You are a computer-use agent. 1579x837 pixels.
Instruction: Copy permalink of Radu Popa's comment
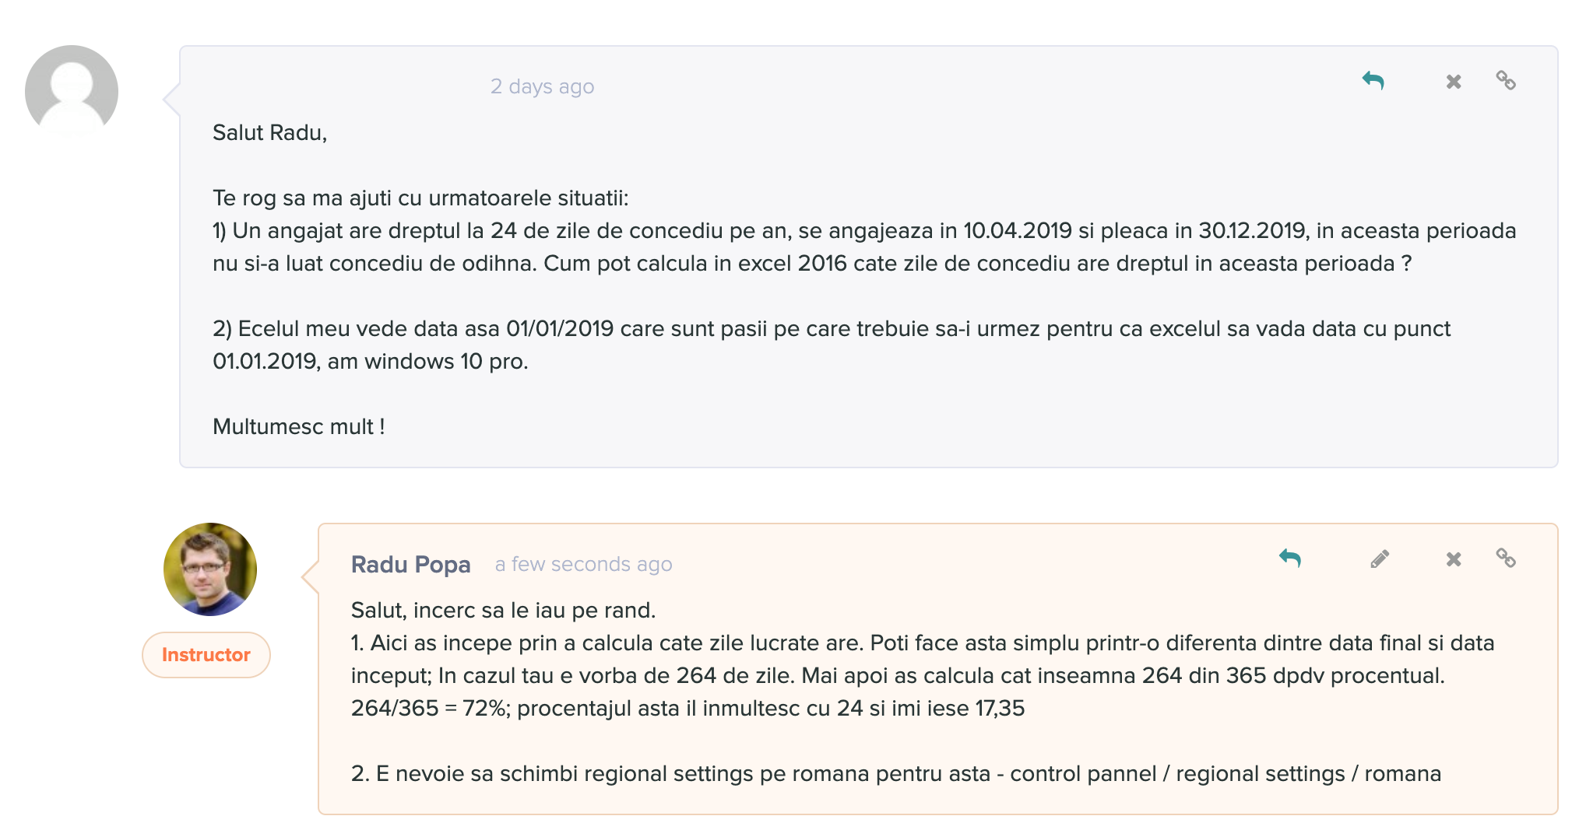point(1506,558)
